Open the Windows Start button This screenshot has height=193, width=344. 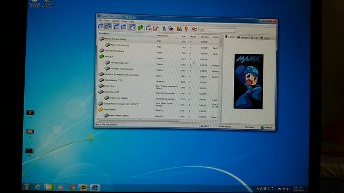tap(27, 187)
